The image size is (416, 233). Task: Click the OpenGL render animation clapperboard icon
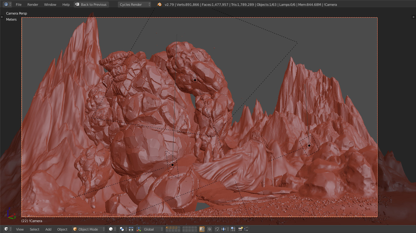point(246,229)
